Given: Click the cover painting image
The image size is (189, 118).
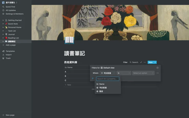Looking at the screenshot, I should [x=110, y=22].
